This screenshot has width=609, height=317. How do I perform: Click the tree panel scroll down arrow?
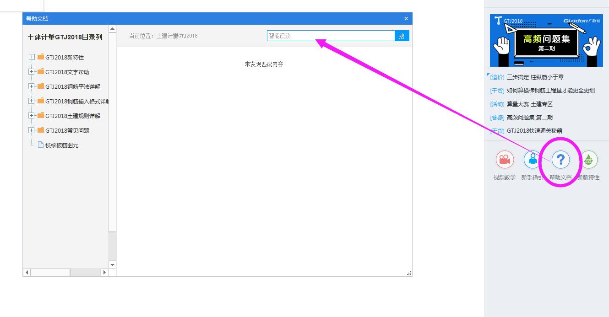point(113,265)
